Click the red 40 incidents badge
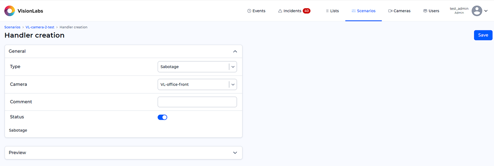This screenshot has width=494, height=166. 306,11
